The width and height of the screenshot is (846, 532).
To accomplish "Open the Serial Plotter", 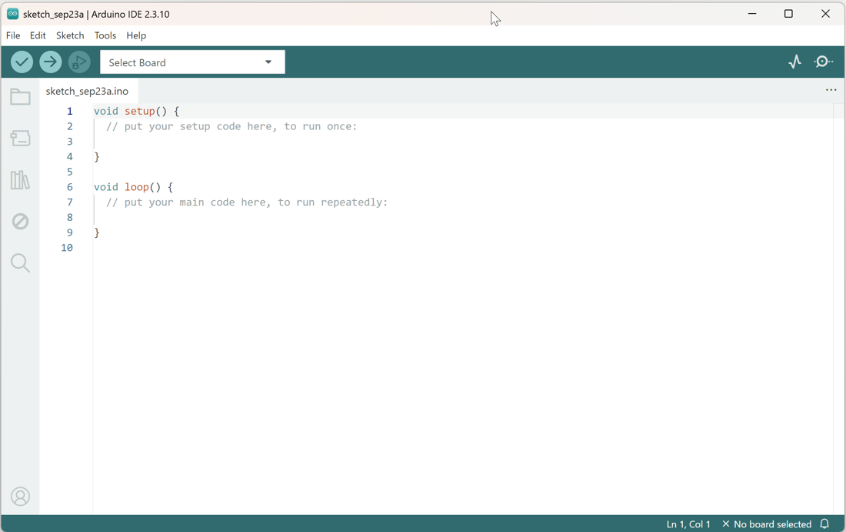I will (x=794, y=62).
